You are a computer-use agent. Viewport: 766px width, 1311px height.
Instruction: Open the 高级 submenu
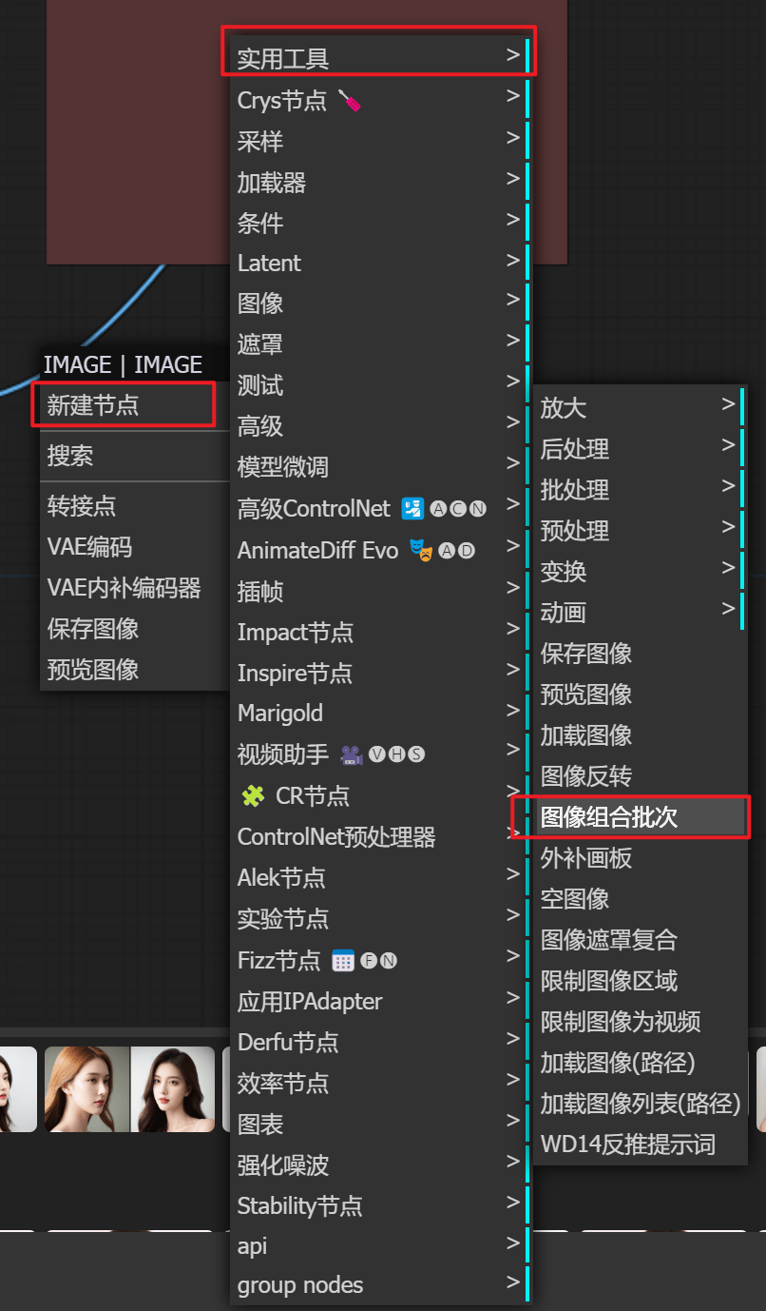click(380, 426)
